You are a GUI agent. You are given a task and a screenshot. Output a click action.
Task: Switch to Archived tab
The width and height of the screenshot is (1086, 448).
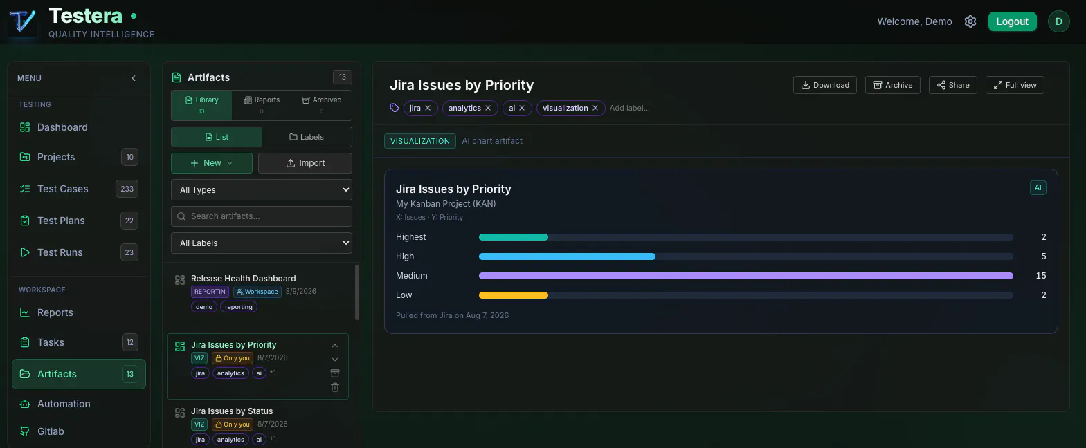coord(321,105)
